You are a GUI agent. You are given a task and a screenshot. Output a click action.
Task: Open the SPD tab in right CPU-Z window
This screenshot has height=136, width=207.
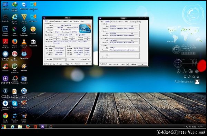click(x=126, y=22)
